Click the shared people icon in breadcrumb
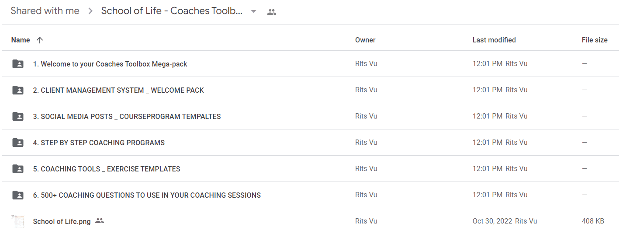The height and width of the screenshot is (234, 619). point(272,12)
